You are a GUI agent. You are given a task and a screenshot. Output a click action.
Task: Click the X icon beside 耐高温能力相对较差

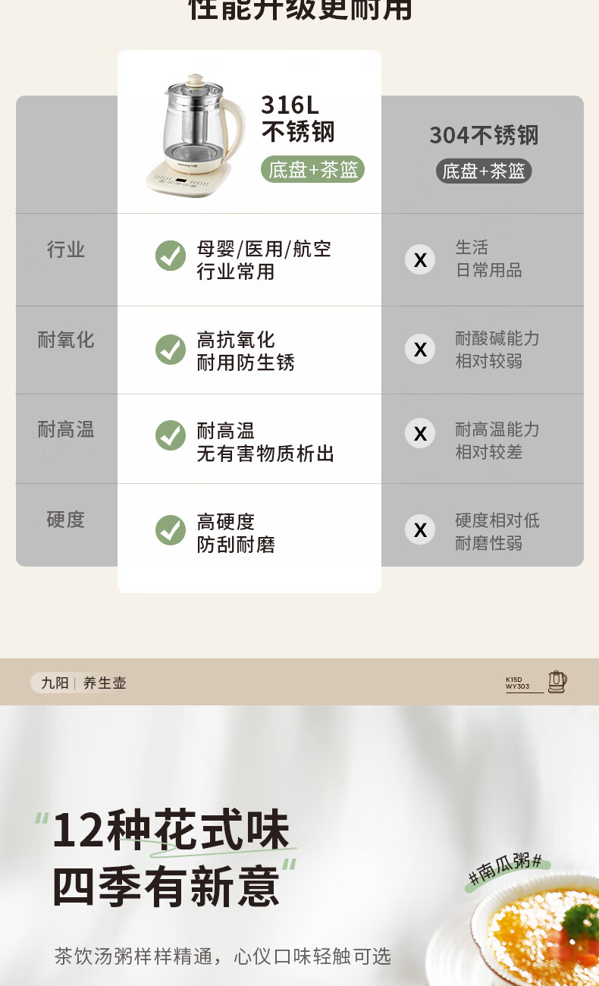(x=420, y=433)
